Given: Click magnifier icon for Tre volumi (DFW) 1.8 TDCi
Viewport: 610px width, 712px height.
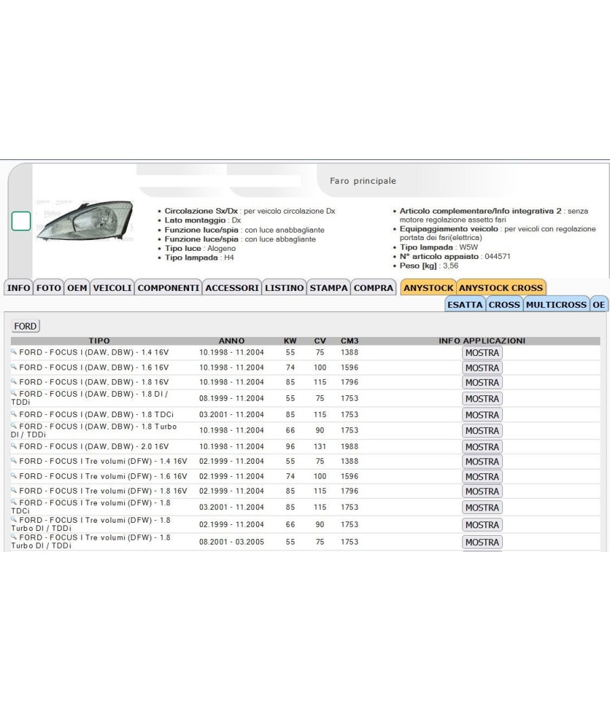Looking at the screenshot, I should pos(14,502).
